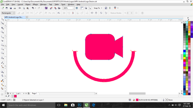This screenshot has width=193, height=108.
Task: Click the Undo arrow
Action: pos(33,8)
